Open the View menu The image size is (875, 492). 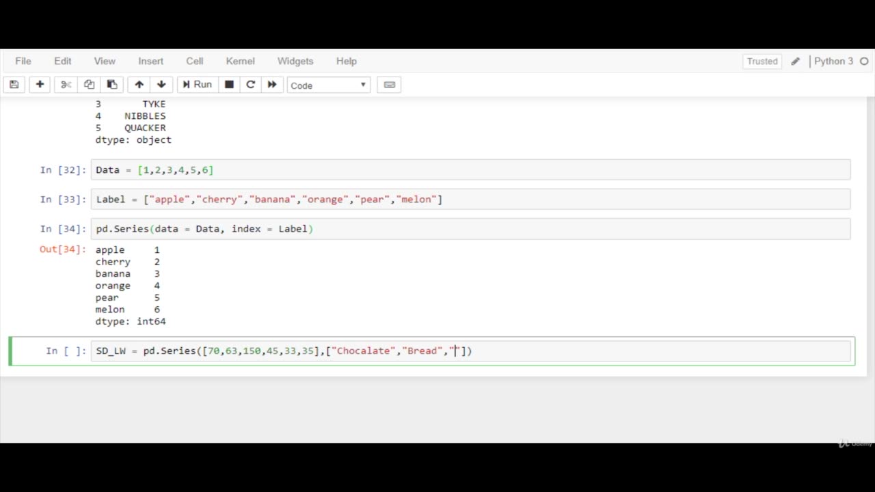(x=105, y=61)
